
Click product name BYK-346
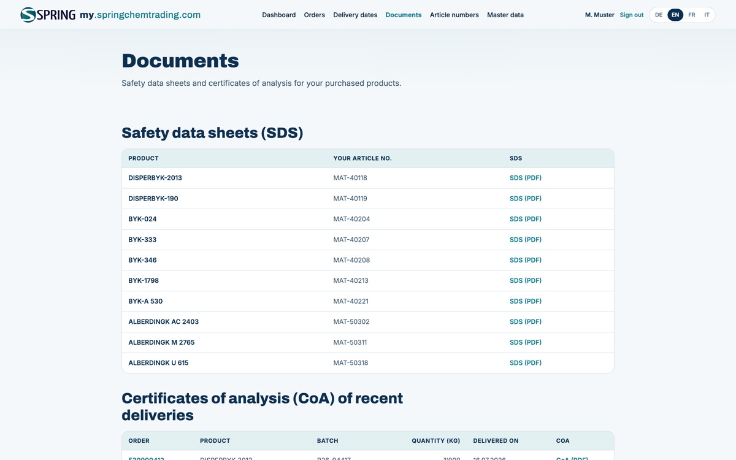142,260
